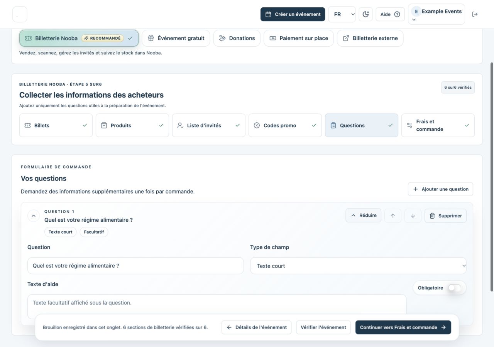
Task: Delete question via Supprimer trash button
Action: tap(445, 216)
